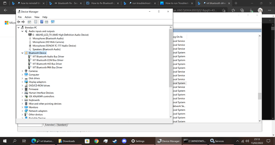275x145 pixels.
Task: Click Log On As column header in Services
Action: (x=178, y=37)
